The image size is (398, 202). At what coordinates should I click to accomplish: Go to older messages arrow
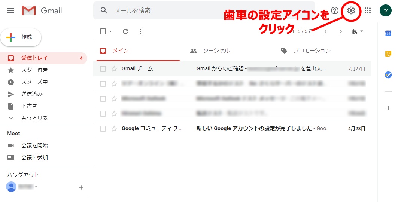(x=341, y=32)
